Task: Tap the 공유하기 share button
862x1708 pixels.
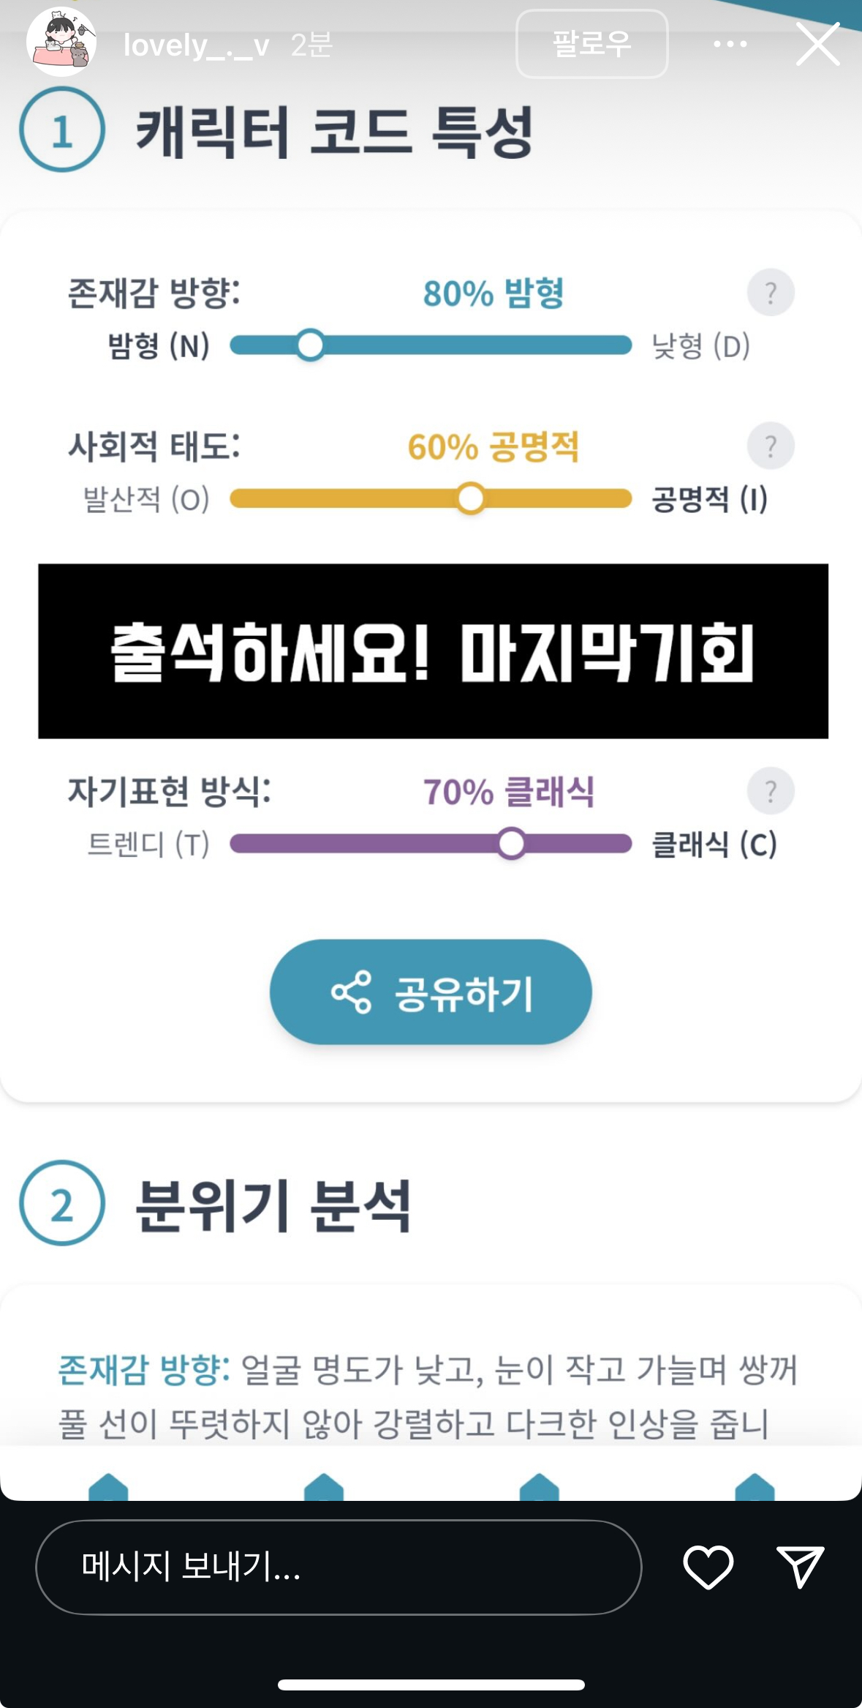Action: coord(431,992)
